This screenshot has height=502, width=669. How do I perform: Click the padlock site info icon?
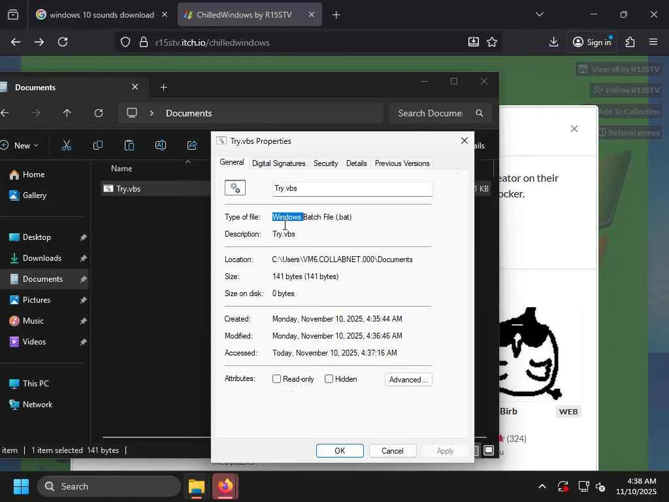coord(144,42)
